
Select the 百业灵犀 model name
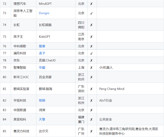pyautogui.click(x=45, y=77)
